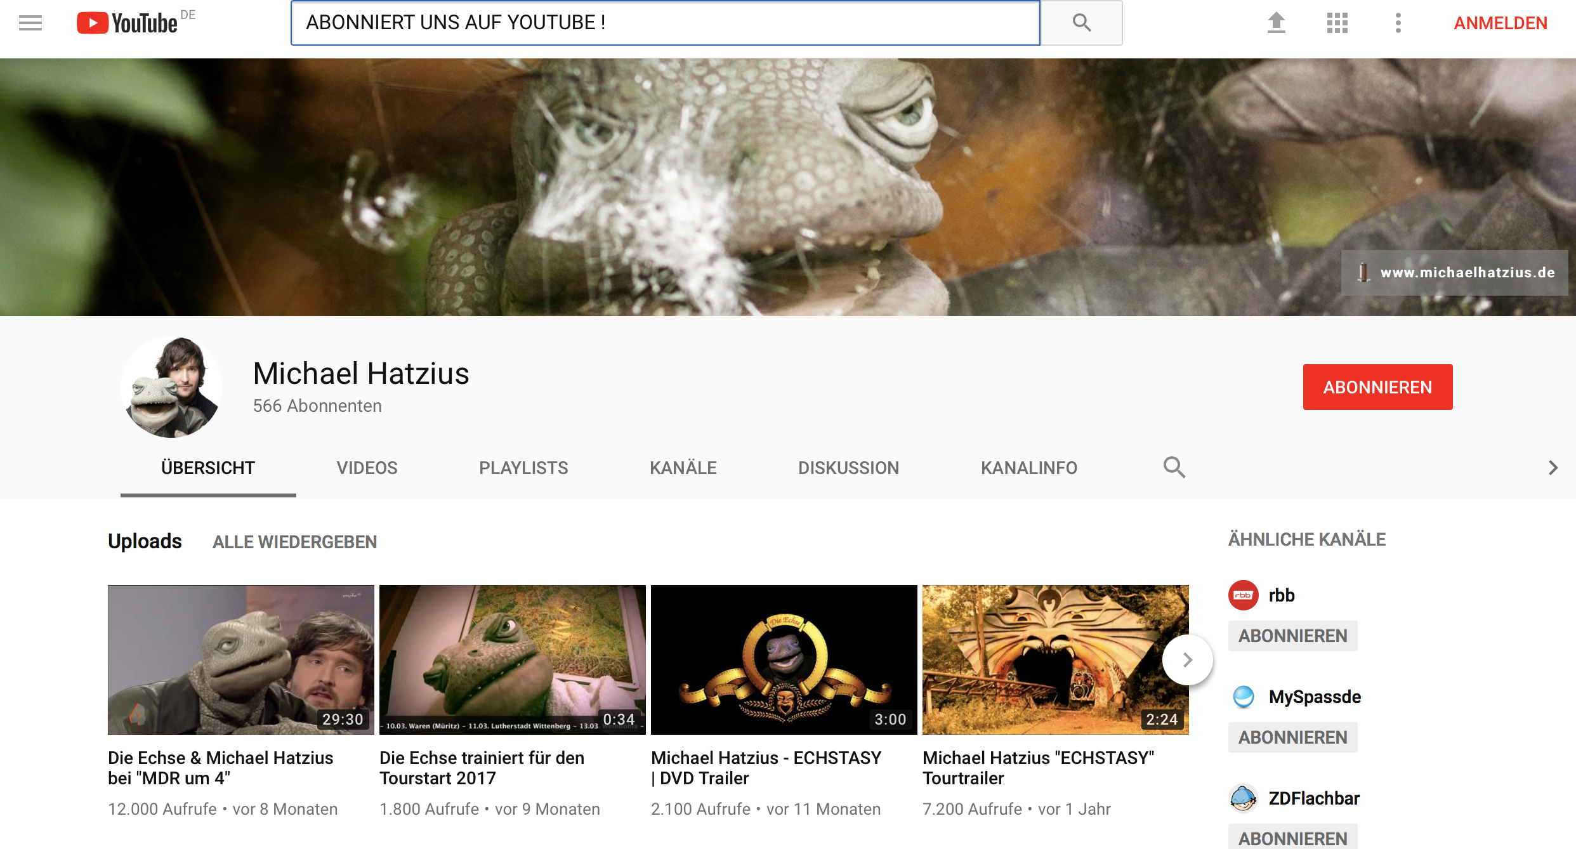Subscribe to the ZDFlachbar channel
Viewport: 1576px width, 849px height.
click(1292, 838)
